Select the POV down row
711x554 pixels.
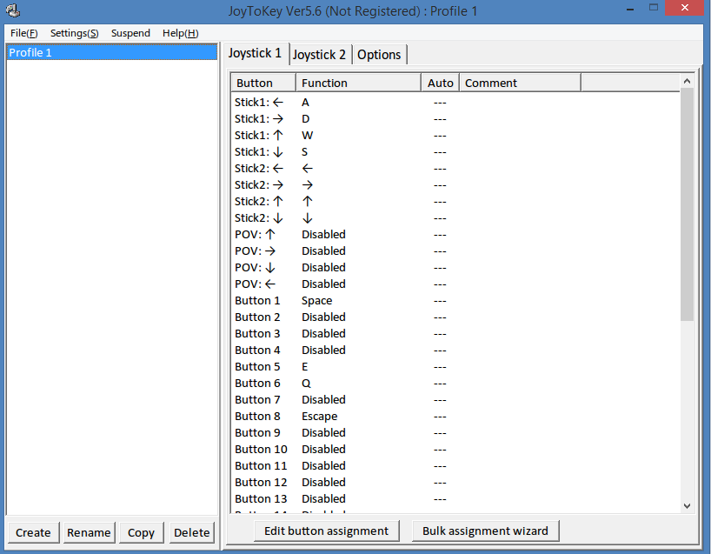click(455, 268)
